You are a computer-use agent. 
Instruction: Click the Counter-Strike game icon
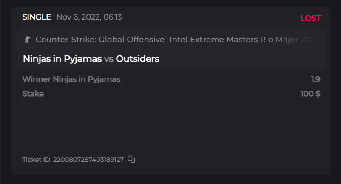[x=28, y=40]
